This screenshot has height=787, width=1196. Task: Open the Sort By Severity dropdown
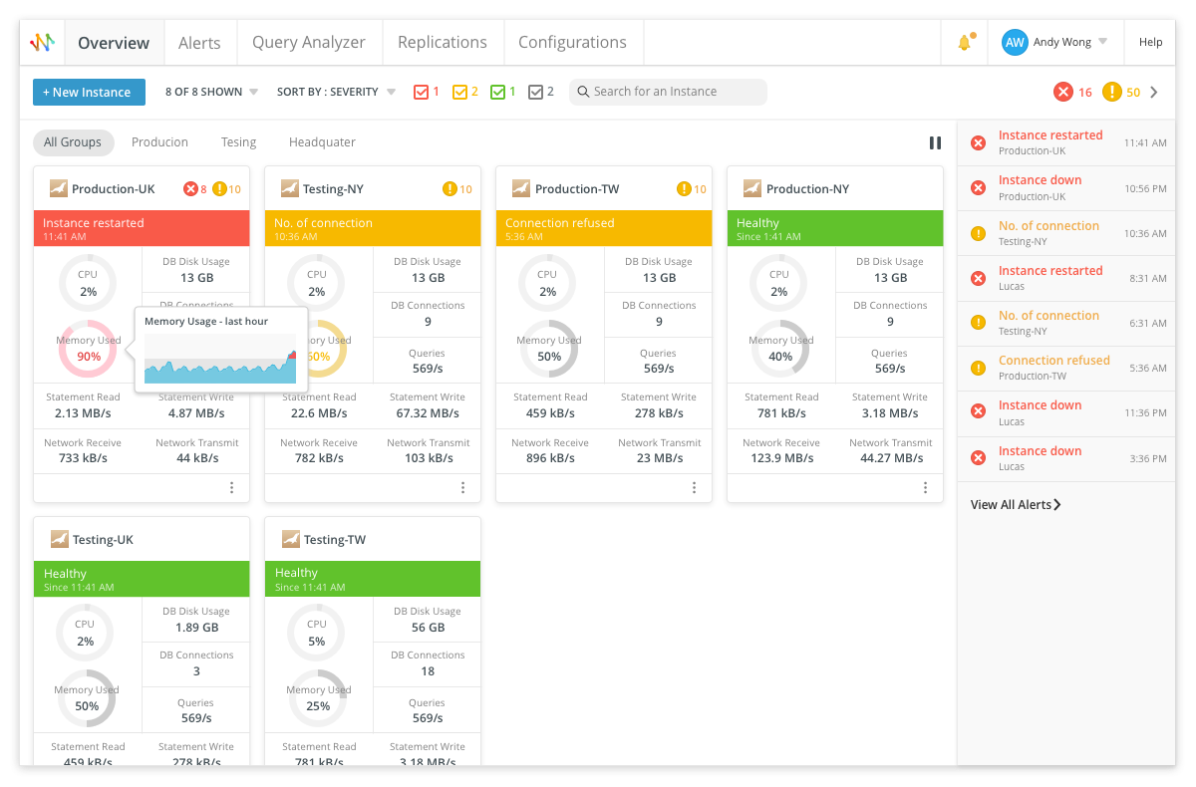pyautogui.click(x=336, y=92)
